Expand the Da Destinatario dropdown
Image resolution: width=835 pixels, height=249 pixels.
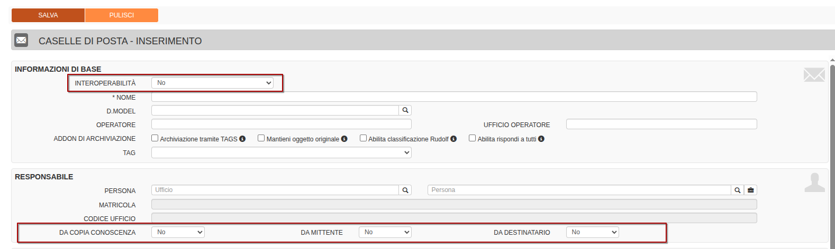(592, 232)
